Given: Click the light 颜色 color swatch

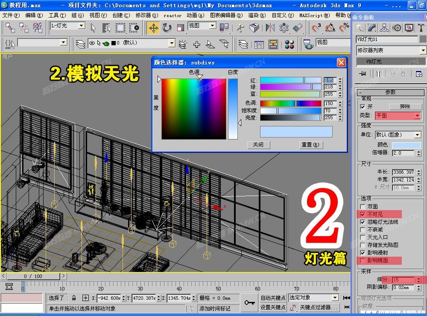Looking at the screenshot, I should [x=407, y=145].
